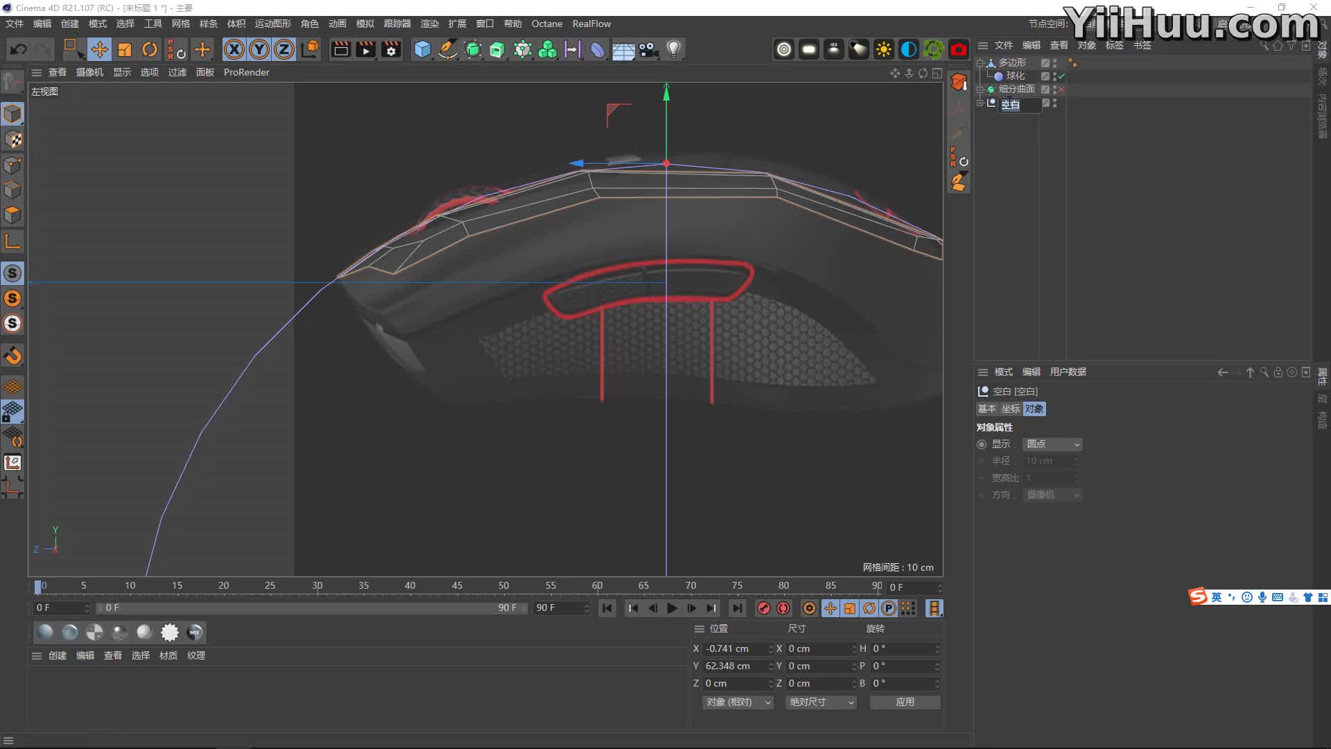Open material manager 创建 menu
Viewport: 1331px width, 749px height.
click(x=58, y=655)
